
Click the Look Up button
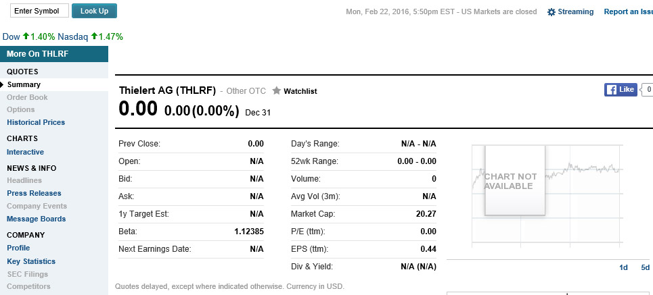pyautogui.click(x=94, y=11)
